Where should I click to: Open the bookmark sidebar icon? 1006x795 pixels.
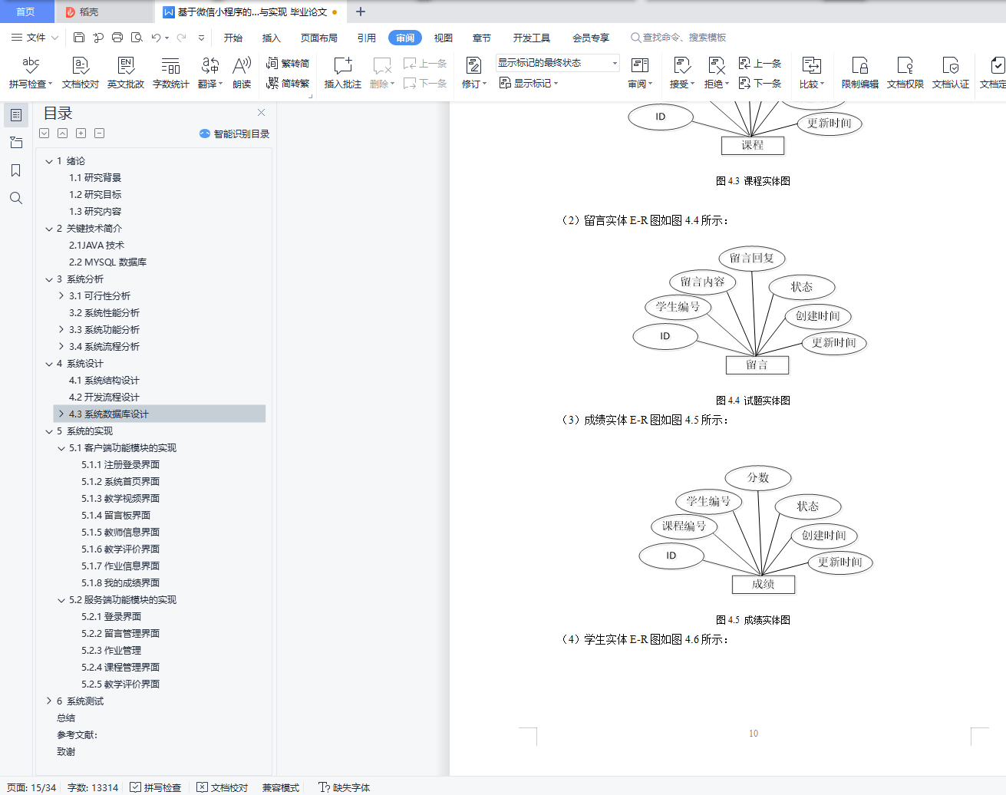click(x=15, y=170)
